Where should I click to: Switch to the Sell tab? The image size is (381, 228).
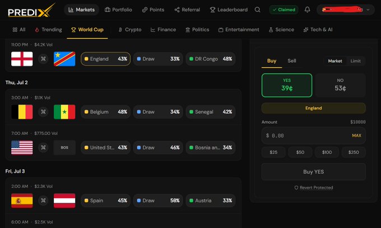point(292,61)
